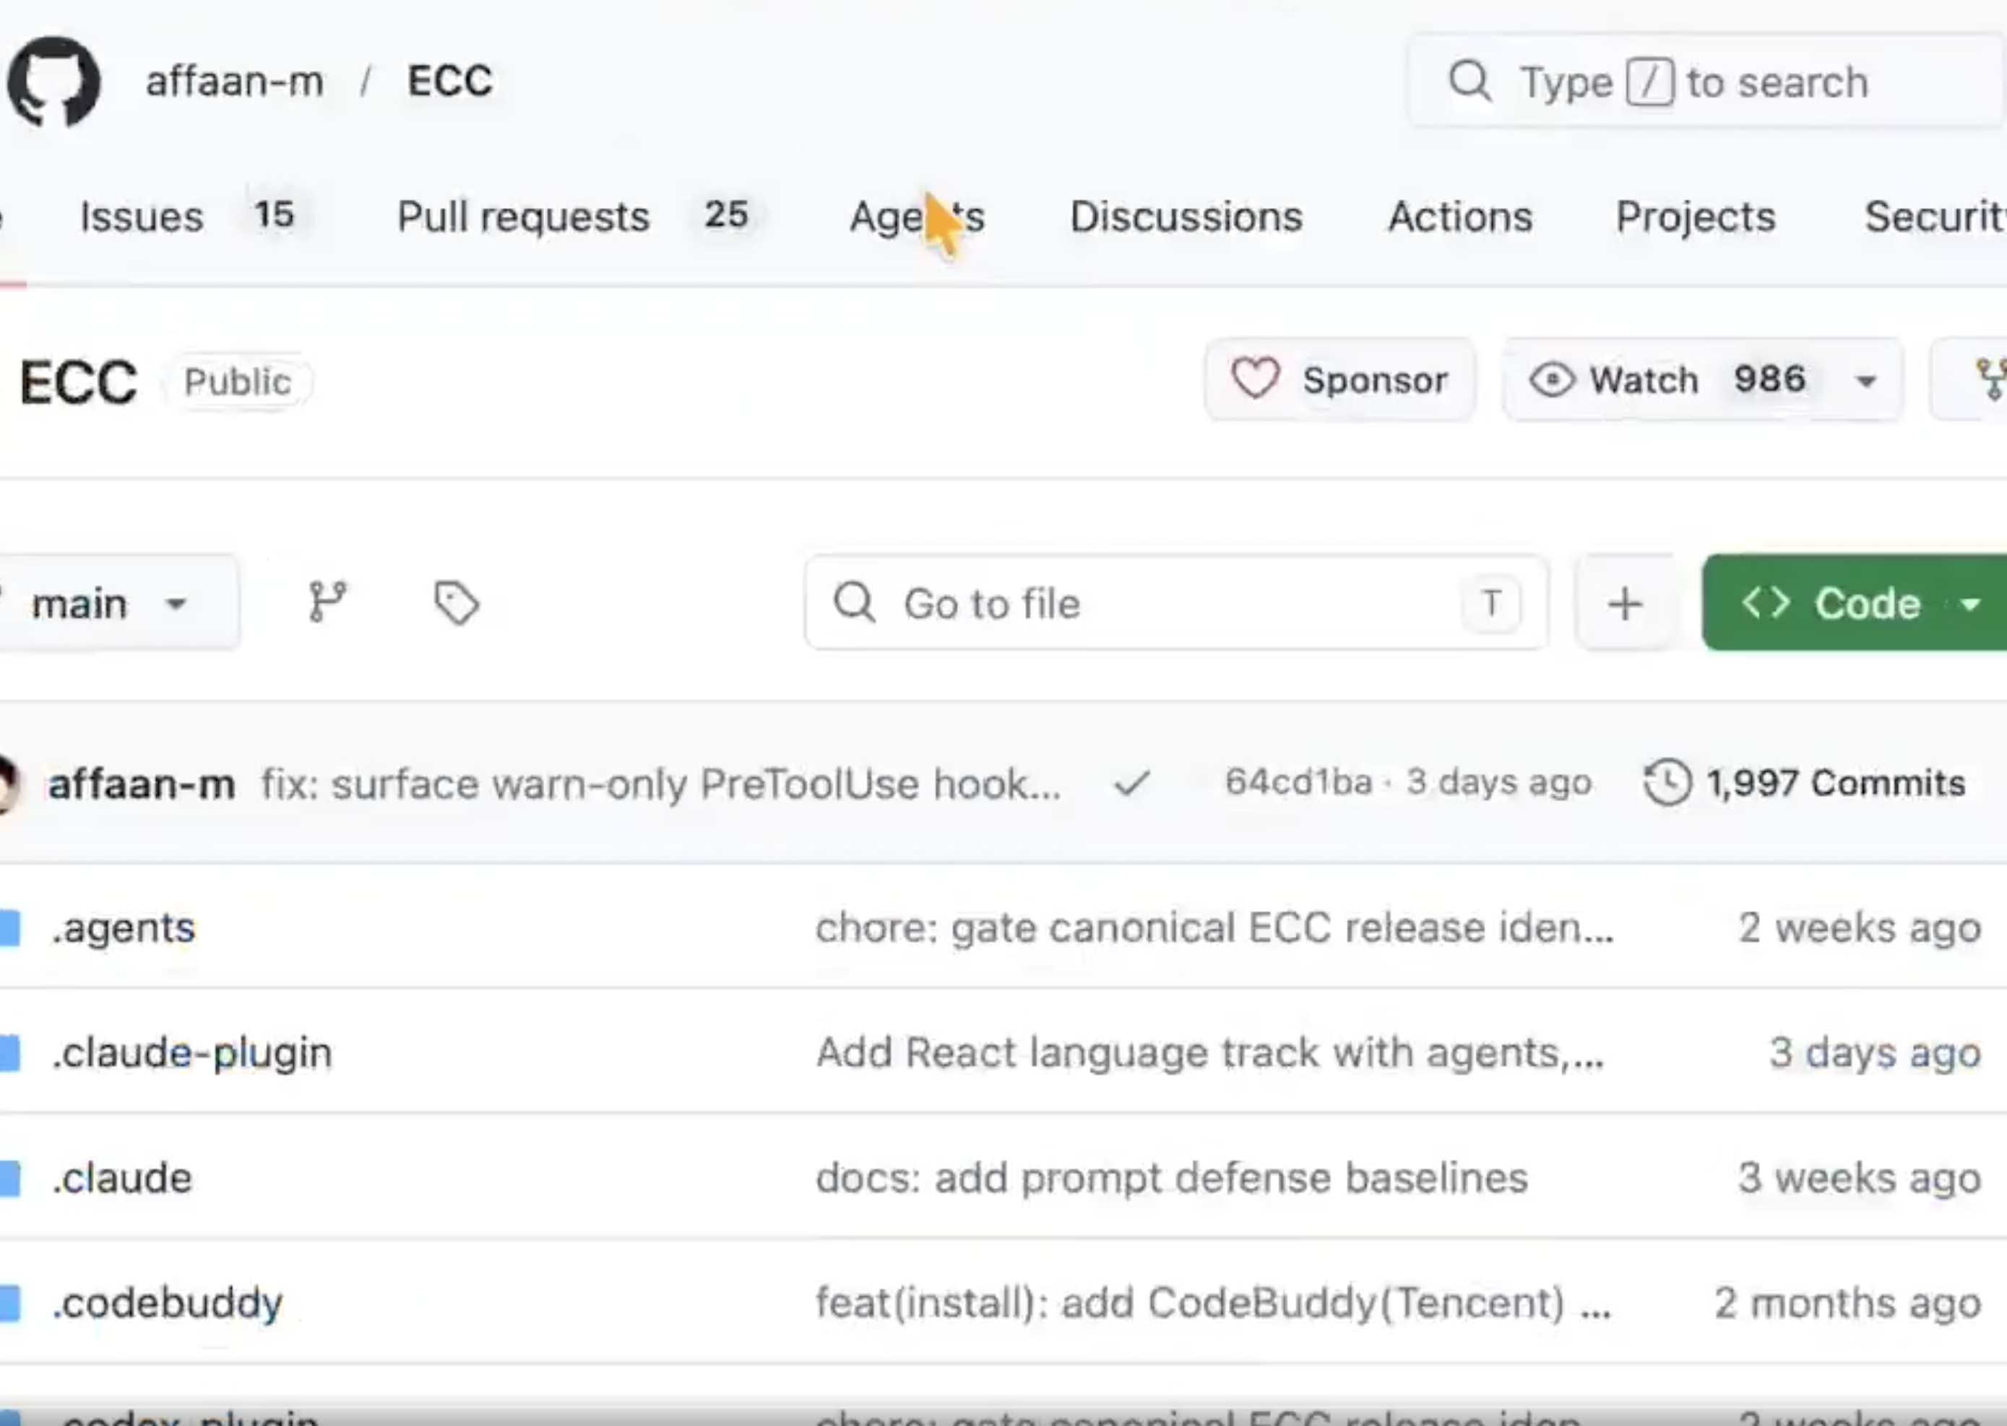
Task: Click the .agents folder icon
Action: point(11,928)
